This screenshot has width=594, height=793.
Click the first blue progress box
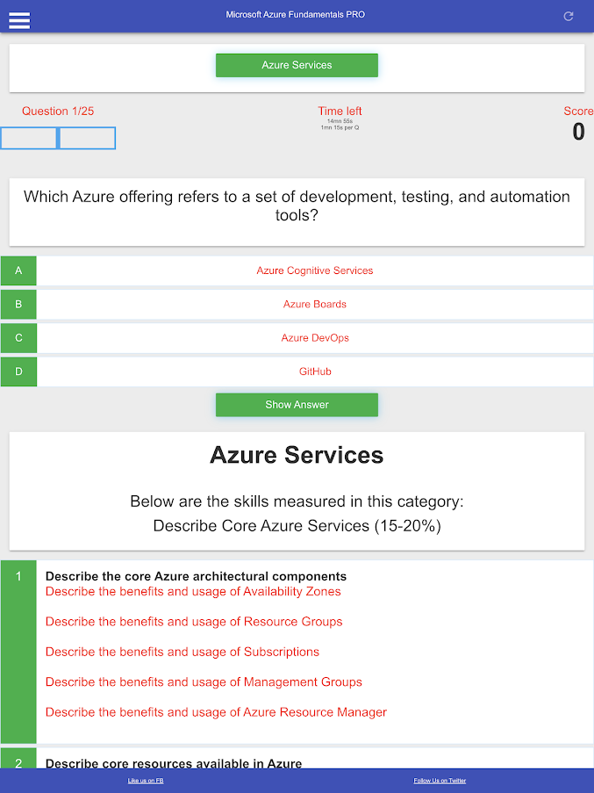[29, 138]
